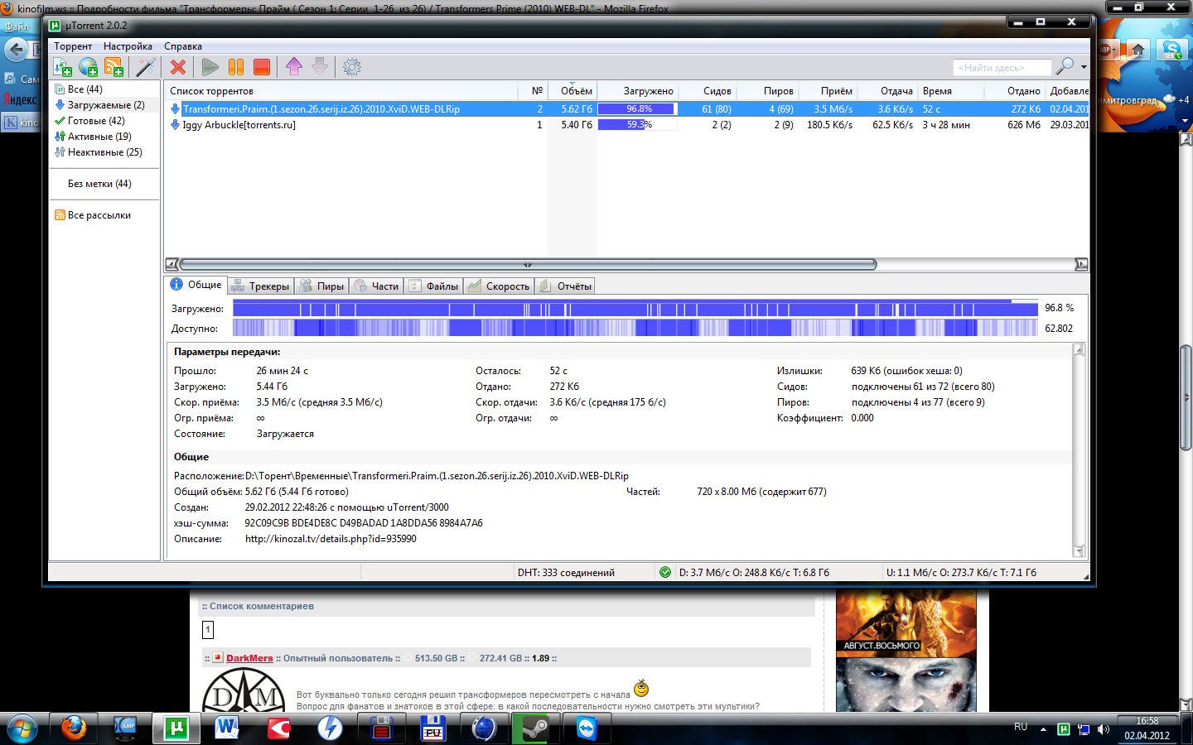Viewport: 1193px width, 745px height.
Task: Open the Create New Torrent wand icon
Action: pyautogui.click(x=146, y=67)
